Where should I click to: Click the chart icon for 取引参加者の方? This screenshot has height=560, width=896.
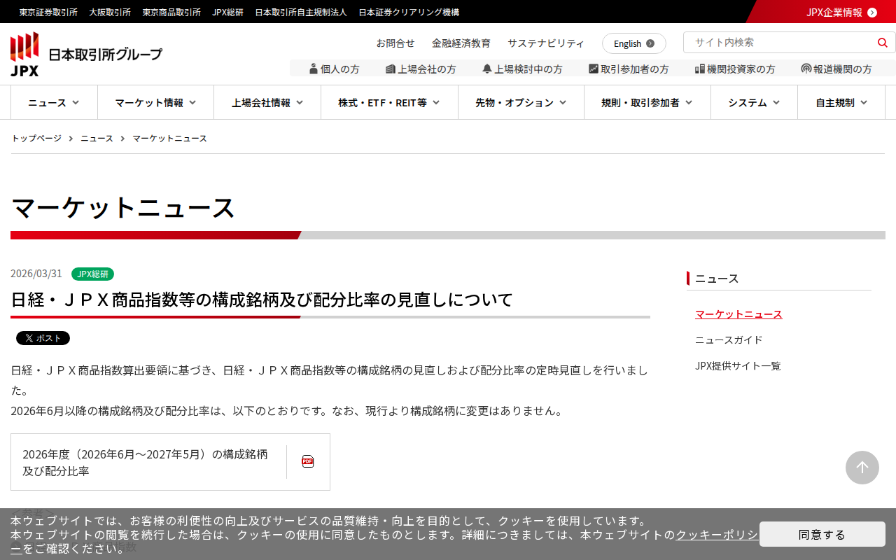point(594,69)
